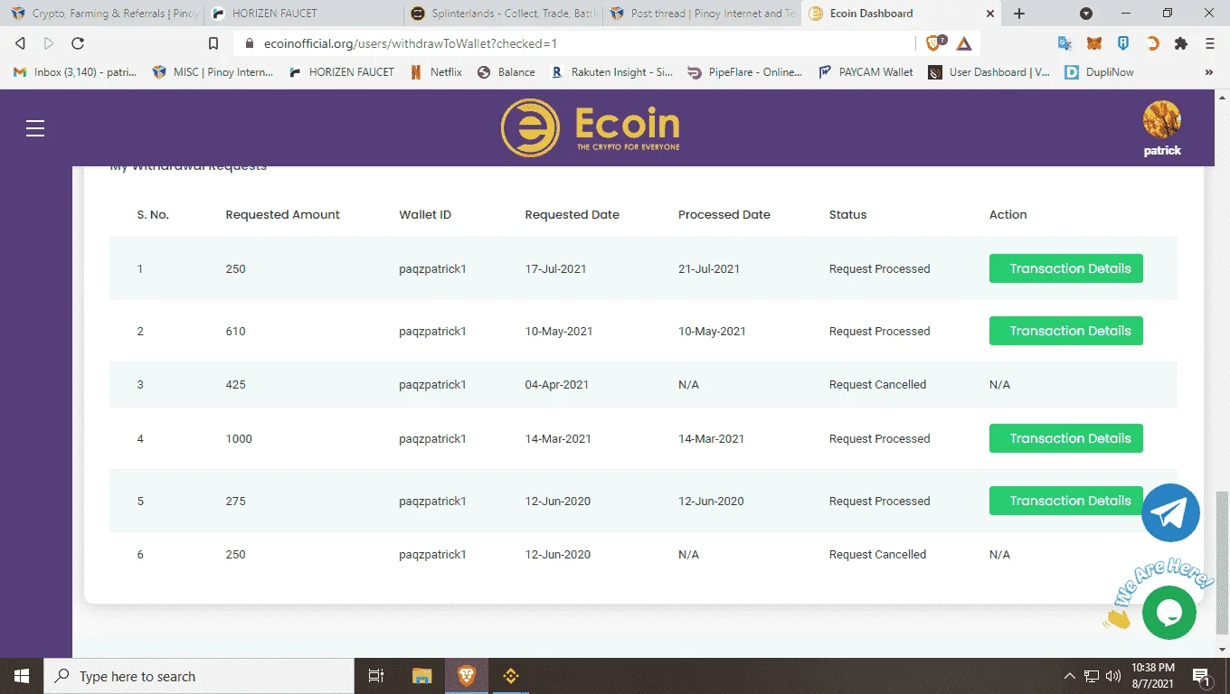Open File Explorer from the taskbar
The width and height of the screenshot is (1230, 694).
tap(422, 676)
